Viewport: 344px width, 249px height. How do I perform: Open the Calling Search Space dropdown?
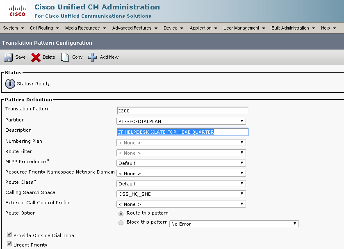pos(181,194)
